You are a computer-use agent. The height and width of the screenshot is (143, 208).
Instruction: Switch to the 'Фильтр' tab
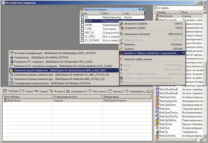tap(57, 91)
